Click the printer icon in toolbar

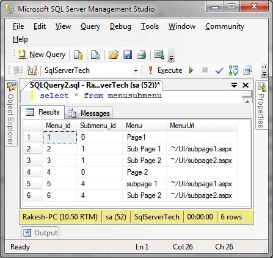[x=142, y=55]
